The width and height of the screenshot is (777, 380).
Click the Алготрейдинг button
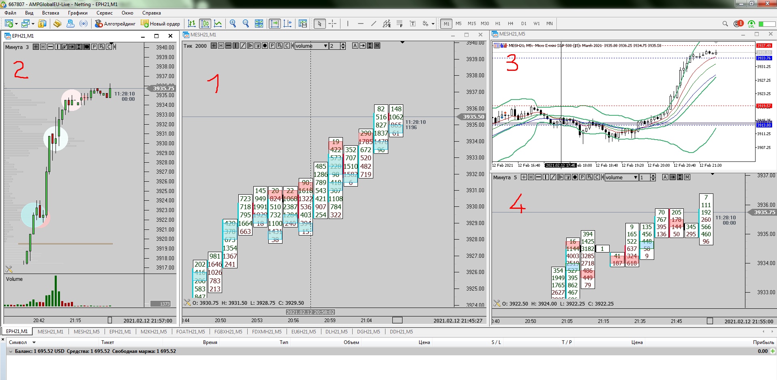click(x=115, y=24)
